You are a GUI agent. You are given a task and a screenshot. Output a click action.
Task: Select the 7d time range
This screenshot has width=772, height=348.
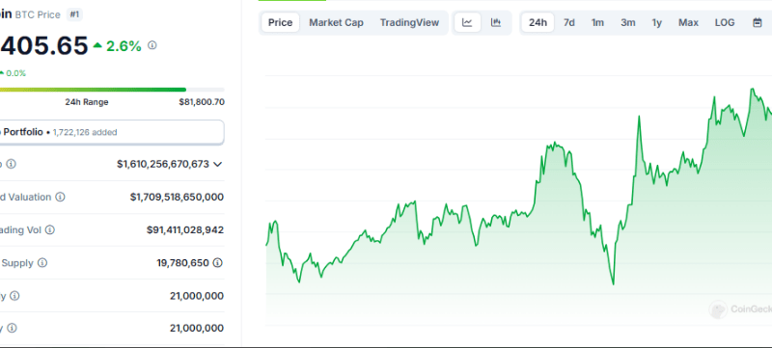tap(569, 22)
